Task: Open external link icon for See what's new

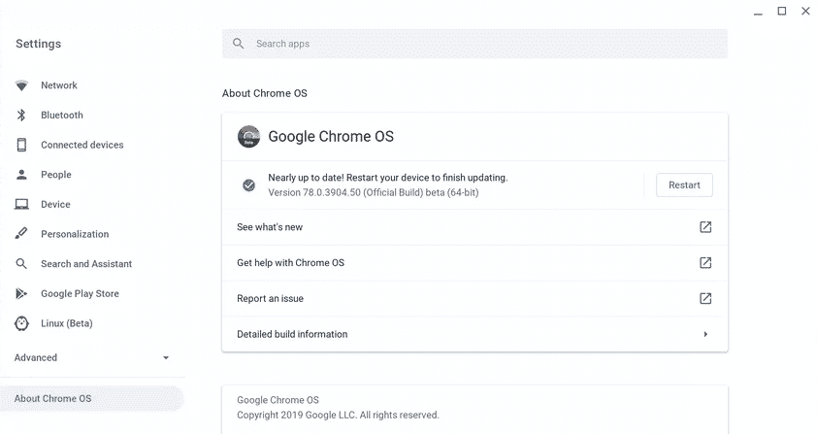Action: pos(705,227)
